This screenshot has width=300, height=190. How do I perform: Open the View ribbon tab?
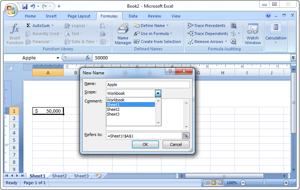tap(176, 16)
